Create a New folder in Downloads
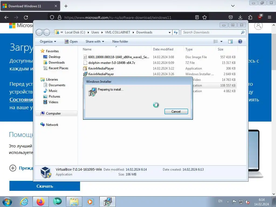The width and height of the screenshot is (276, 207). pos(120,42)
